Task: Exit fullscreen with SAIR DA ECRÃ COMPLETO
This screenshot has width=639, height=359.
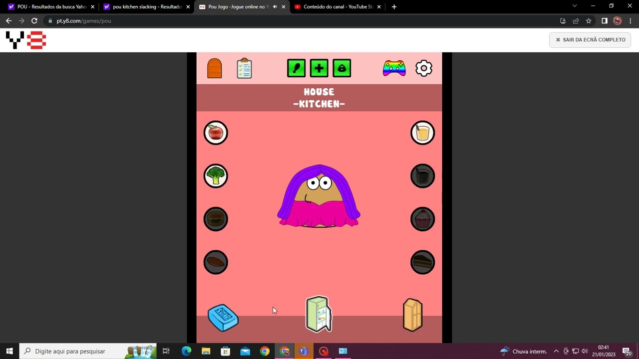Action: coord(590,40)
